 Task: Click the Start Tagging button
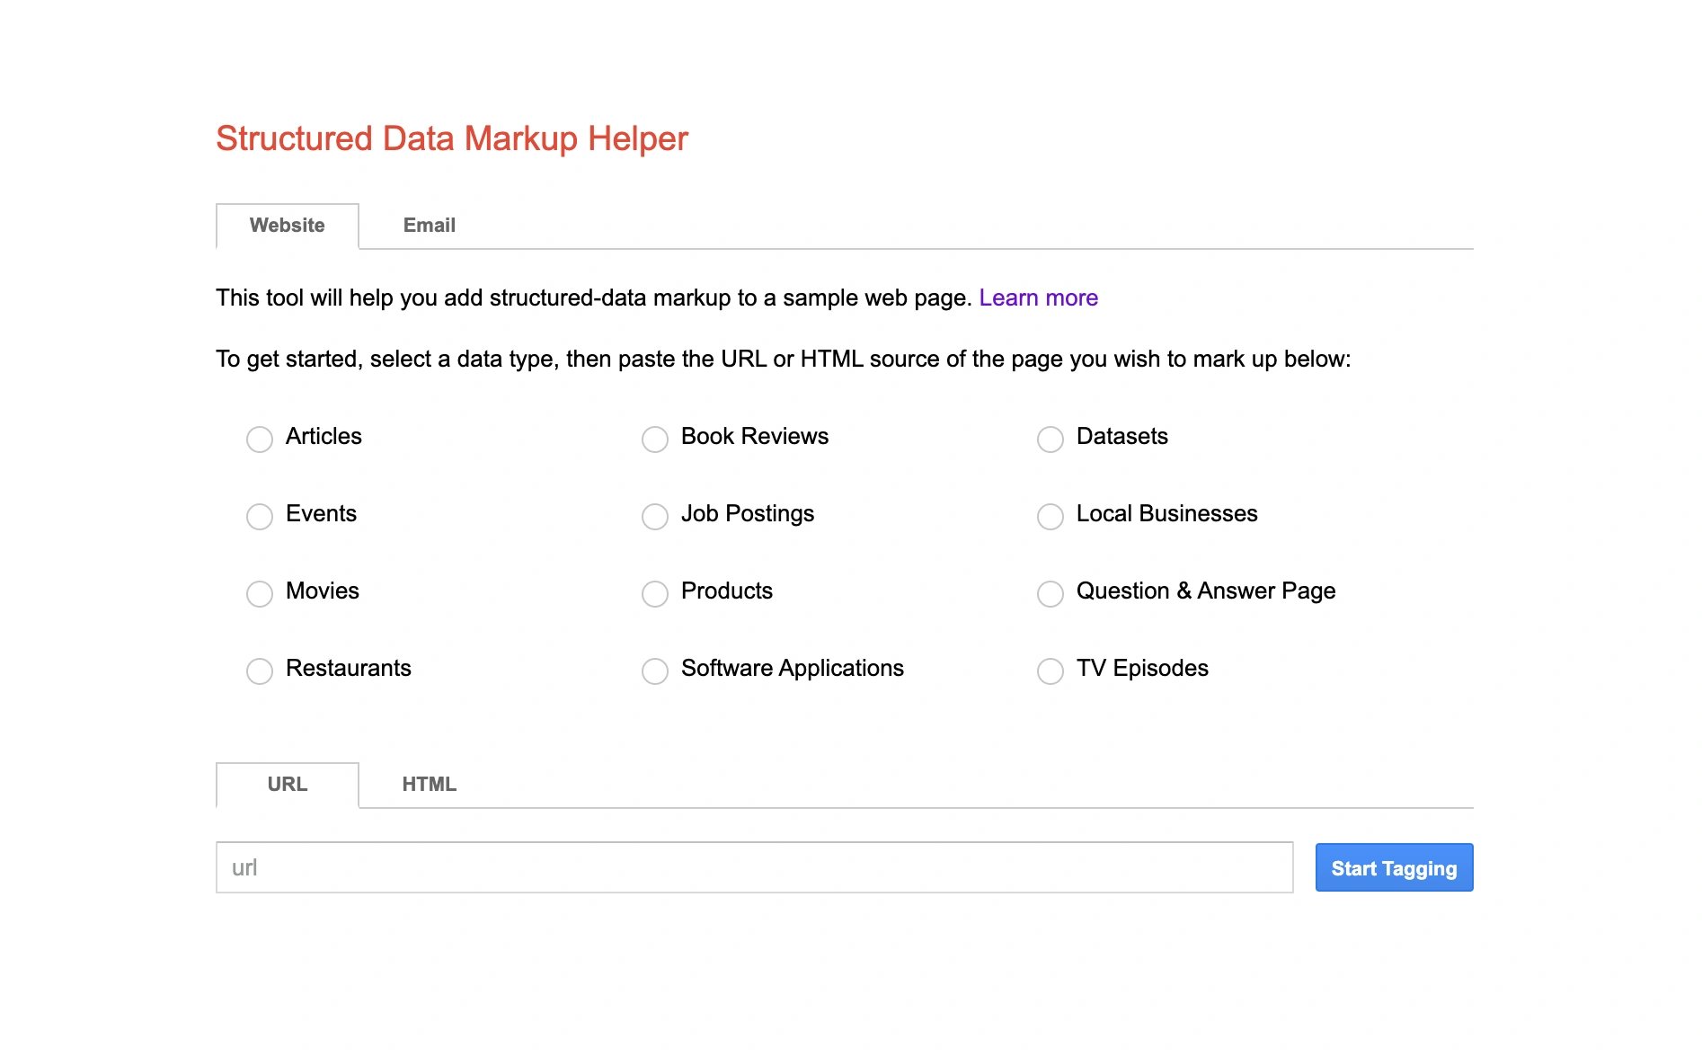1394,867
